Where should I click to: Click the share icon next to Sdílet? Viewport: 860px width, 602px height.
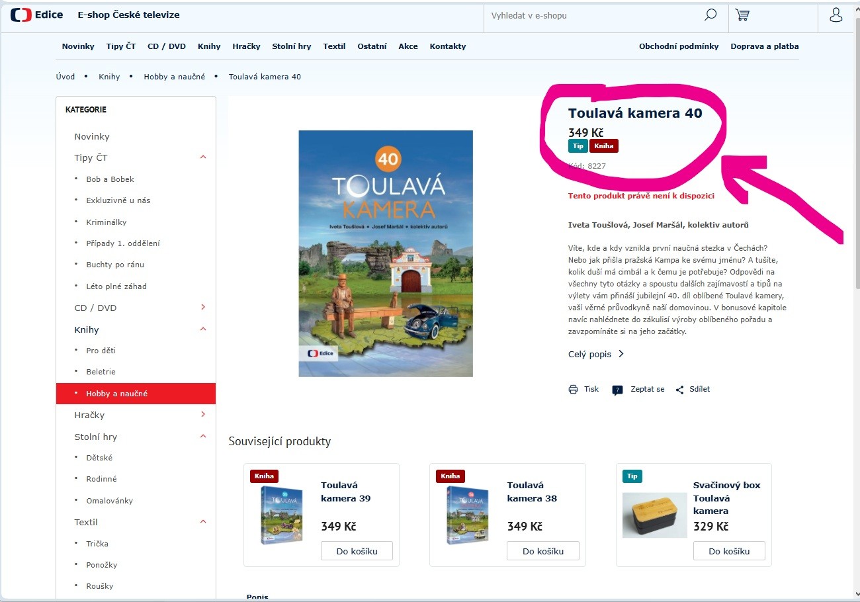point(679,390)
